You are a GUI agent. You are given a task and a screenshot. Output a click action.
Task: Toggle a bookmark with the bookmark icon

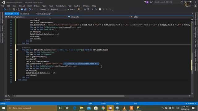(x=100, y=10)
